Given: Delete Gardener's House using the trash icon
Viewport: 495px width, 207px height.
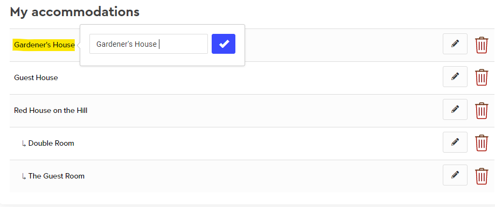Looking at the screenshot, I should pos(482,45).
